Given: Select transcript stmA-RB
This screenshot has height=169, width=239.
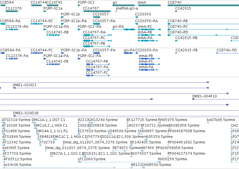Looking at the screenshot, I should click(x=145, y=32).
